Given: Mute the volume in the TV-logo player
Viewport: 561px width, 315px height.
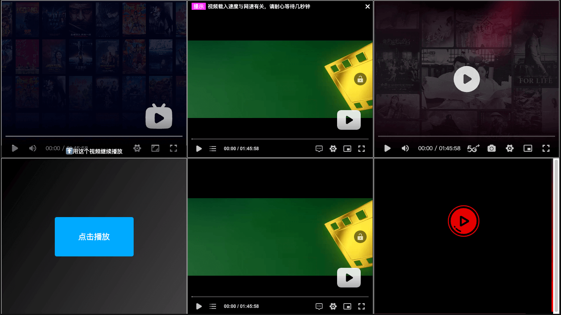Looking at the screenshot, I should tap(33, 148).
